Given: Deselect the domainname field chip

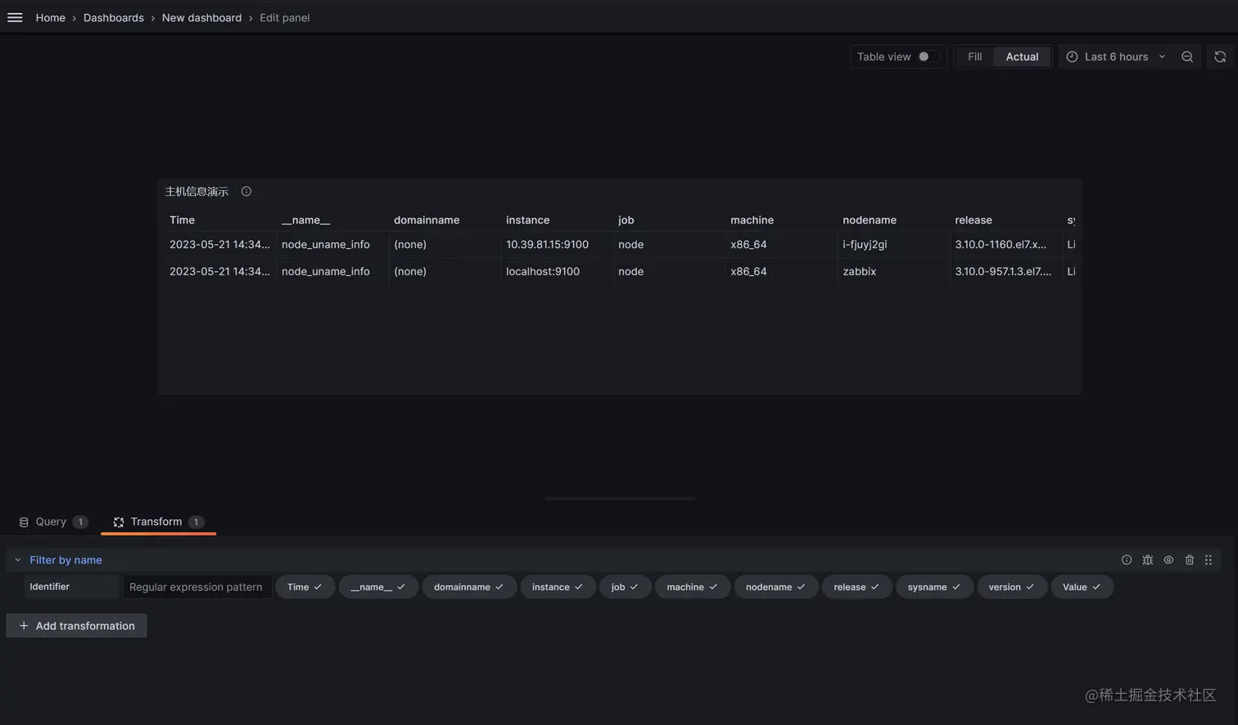Looking at the screenshot, I should coord(469,587).
